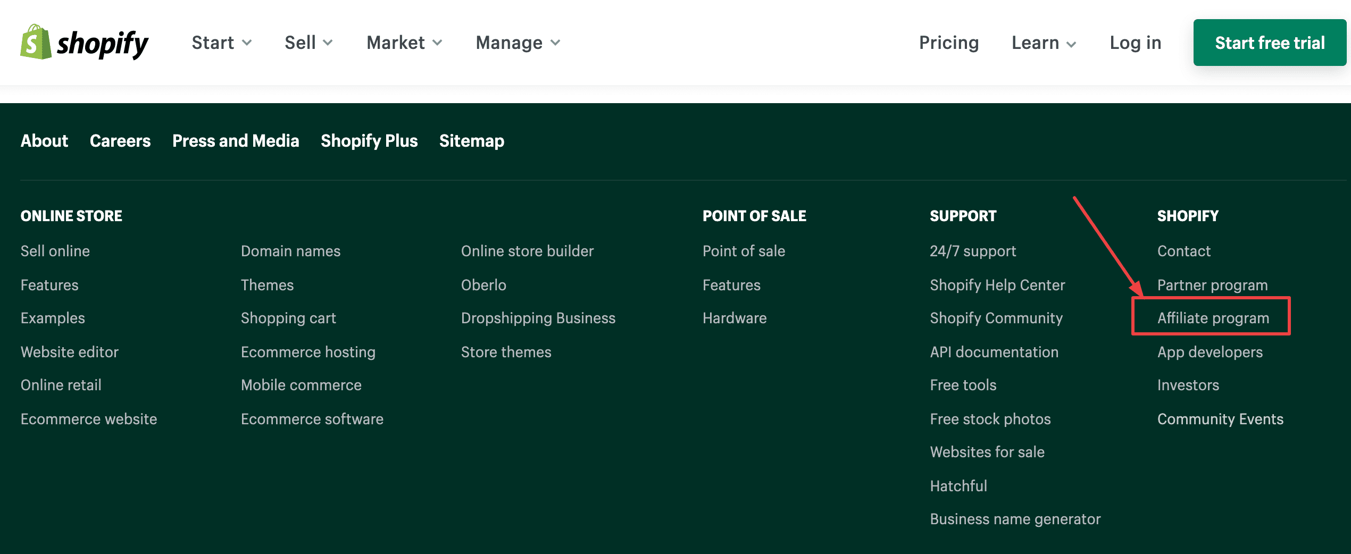Image resolution: width=1351 pixels, height=554 pixels.
Task: Open App developers link
Action: click(1210, 352)
